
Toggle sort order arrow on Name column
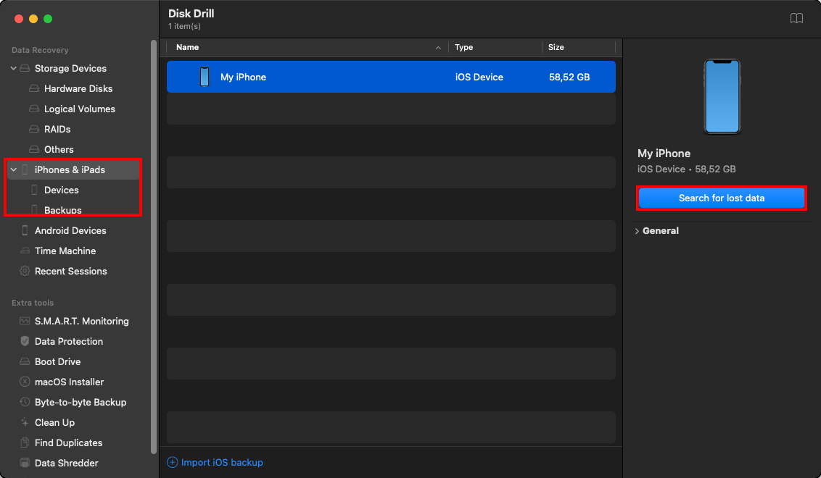(x=438, y=48)
